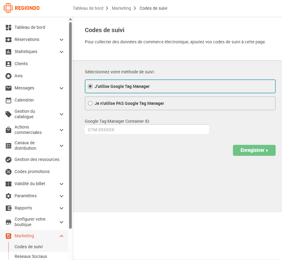This screenshot has height=260, width=282.
Task: Click the Avis star circle icon
Action: click(x=8, y=76)
